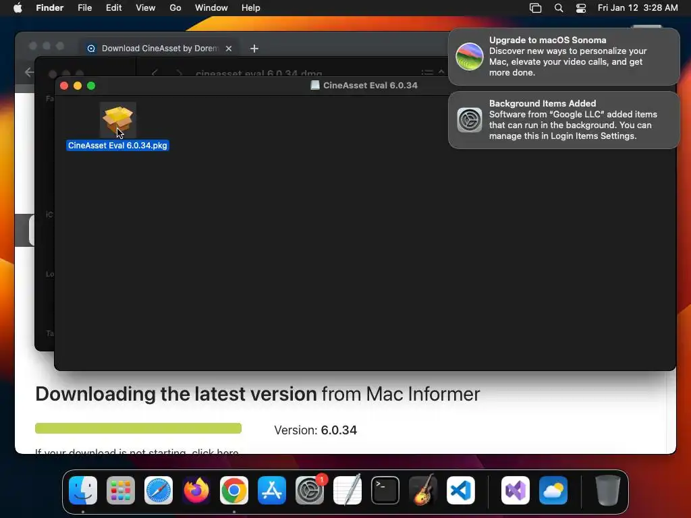Open Control Center in the menu bar
The image size is (691, 518).
point(581,8)
